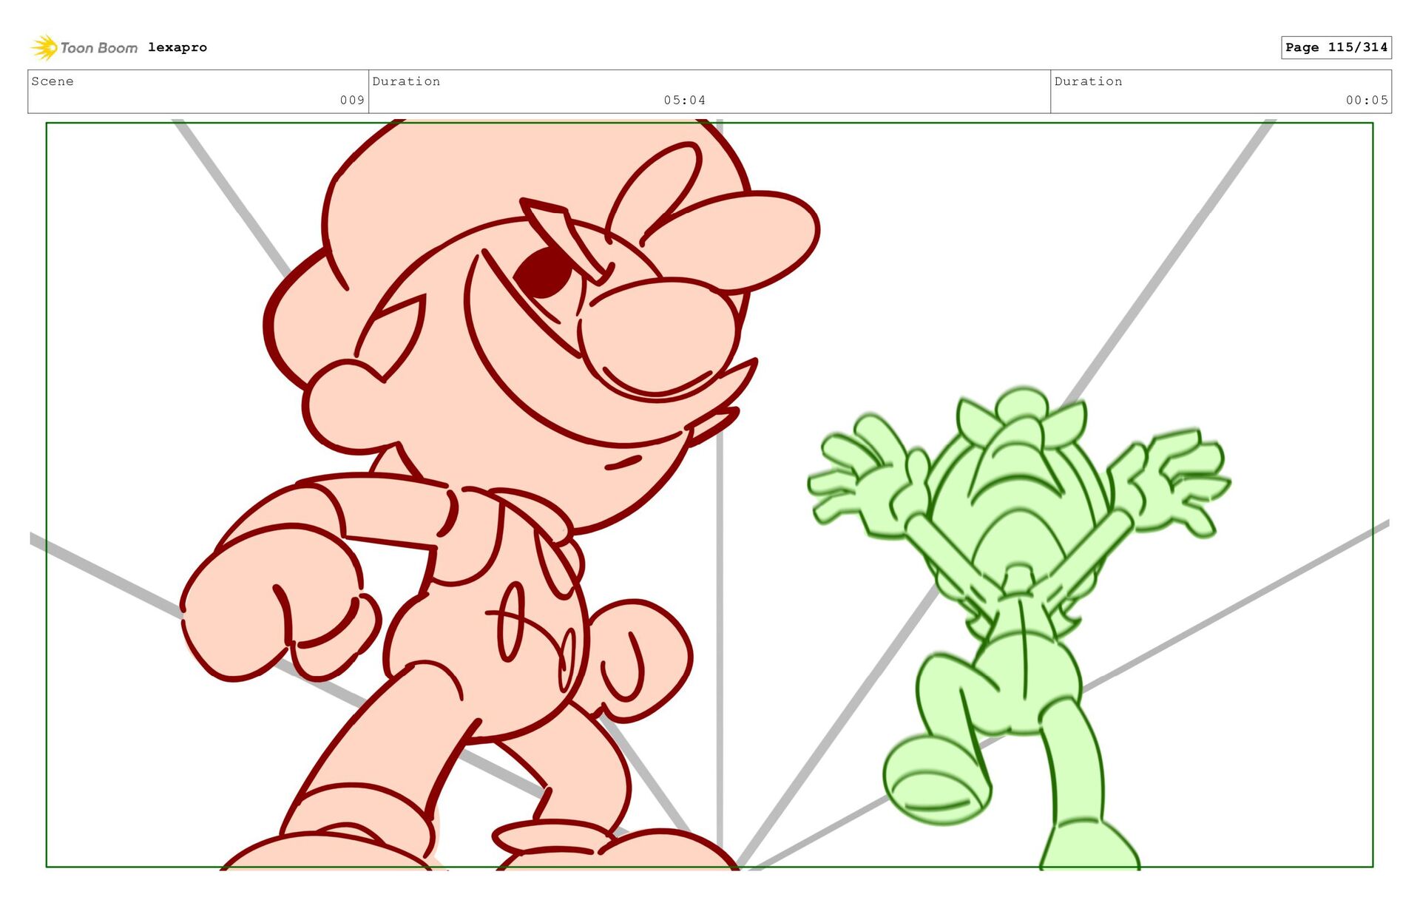Click the 'lexapro' project name text
This screenshot has width=1420, height=917.
177,47
